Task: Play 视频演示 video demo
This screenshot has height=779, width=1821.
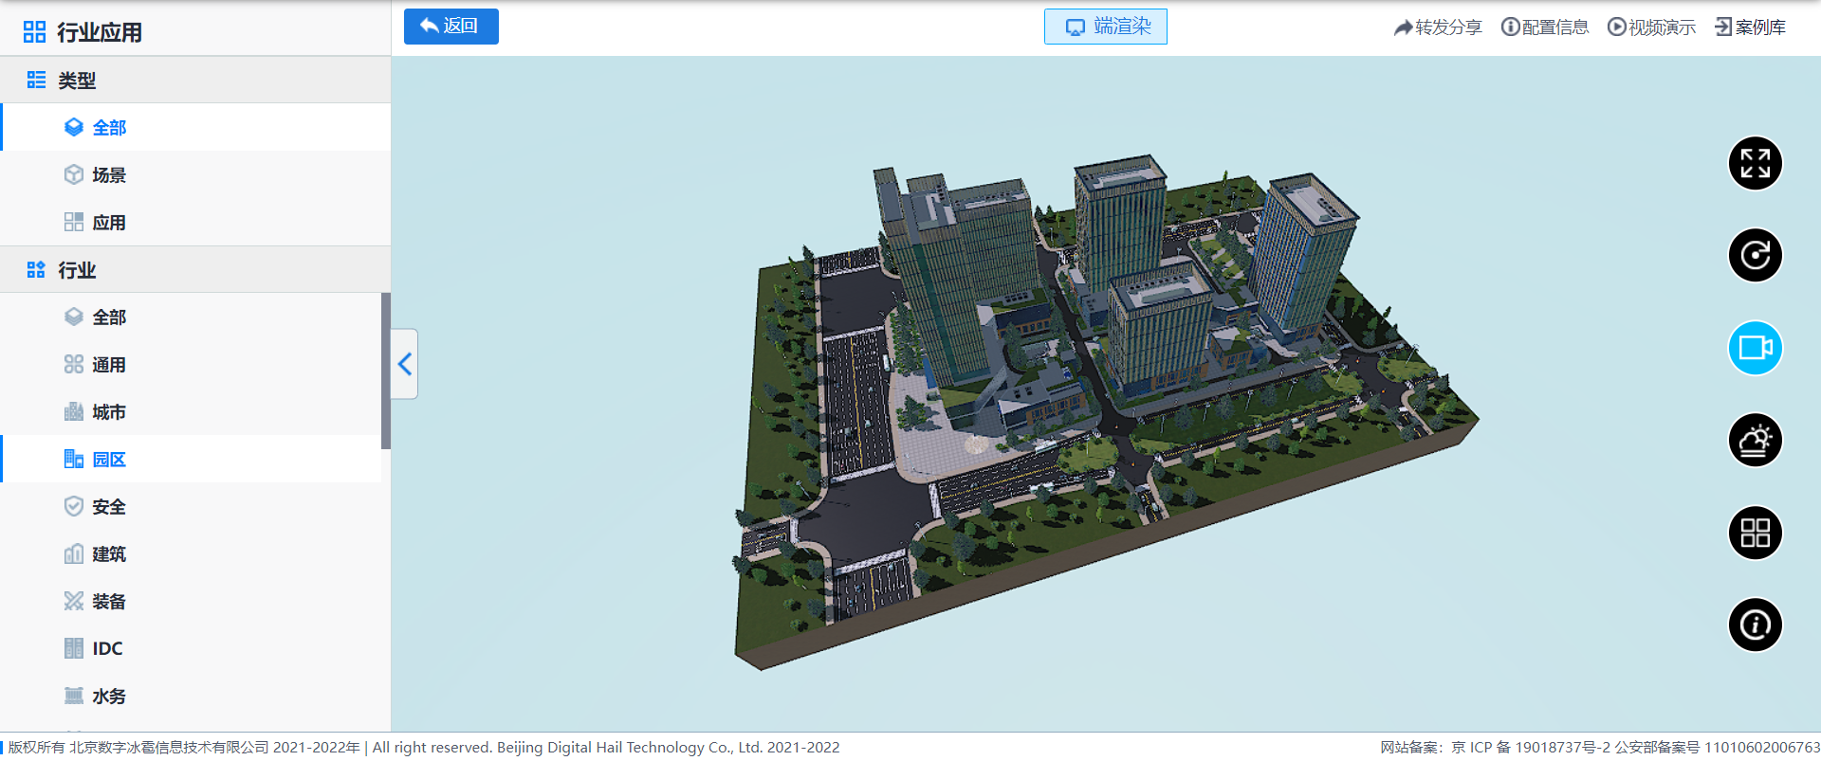Action: (1651, 27)
